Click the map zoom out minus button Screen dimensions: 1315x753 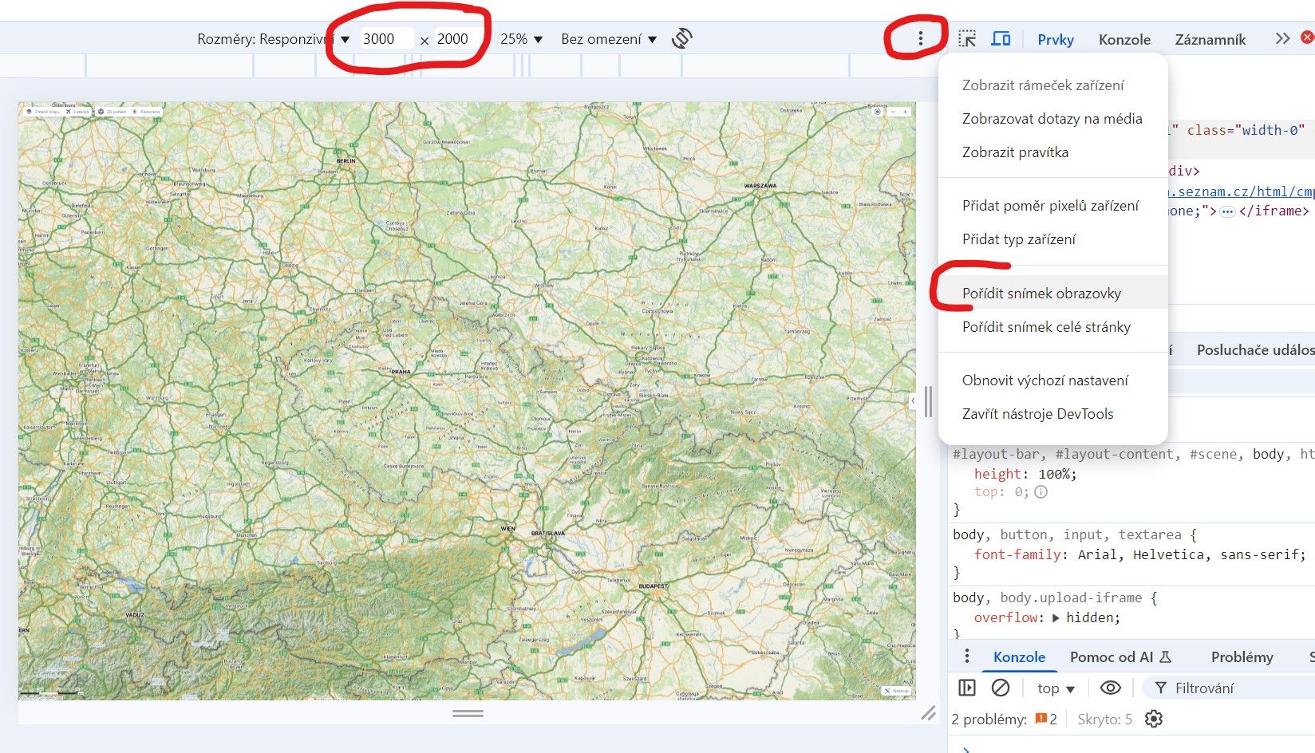tap(894, 112)
